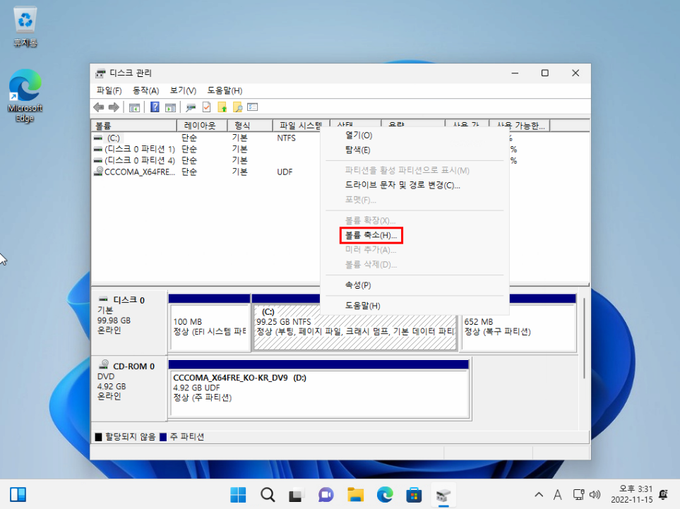
Task: Open the 보기(V) menu
Action: point(183,91)
